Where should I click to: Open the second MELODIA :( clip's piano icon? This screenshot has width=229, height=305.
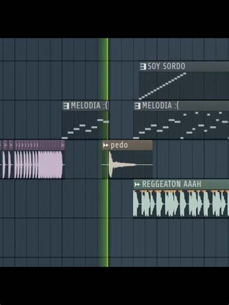pyautogui.click(x=137, y=106)
